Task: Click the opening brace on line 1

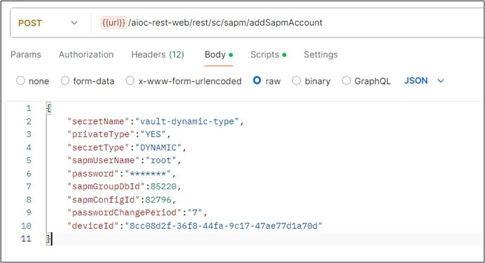Action: point(49,108)
